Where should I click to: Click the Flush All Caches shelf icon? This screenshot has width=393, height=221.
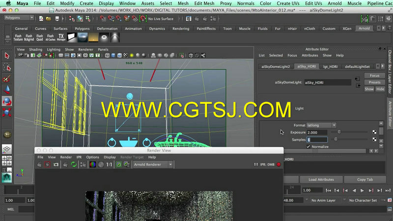point(51,38)
